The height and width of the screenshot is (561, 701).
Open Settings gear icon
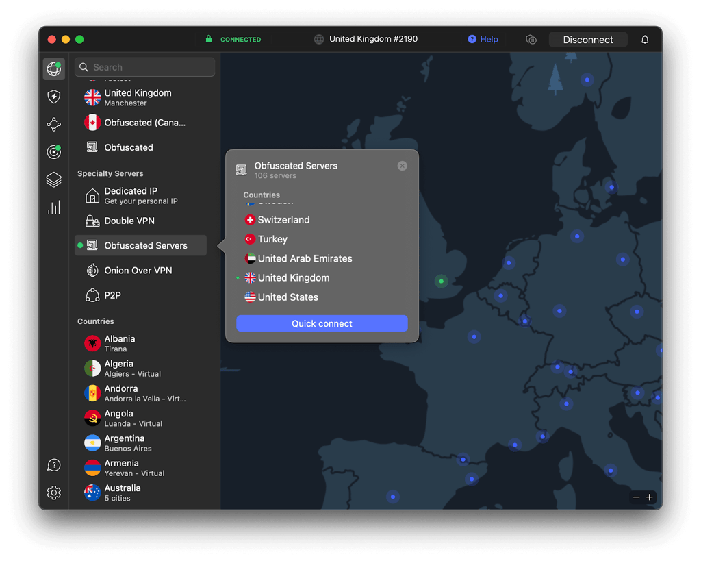[53, 493]
